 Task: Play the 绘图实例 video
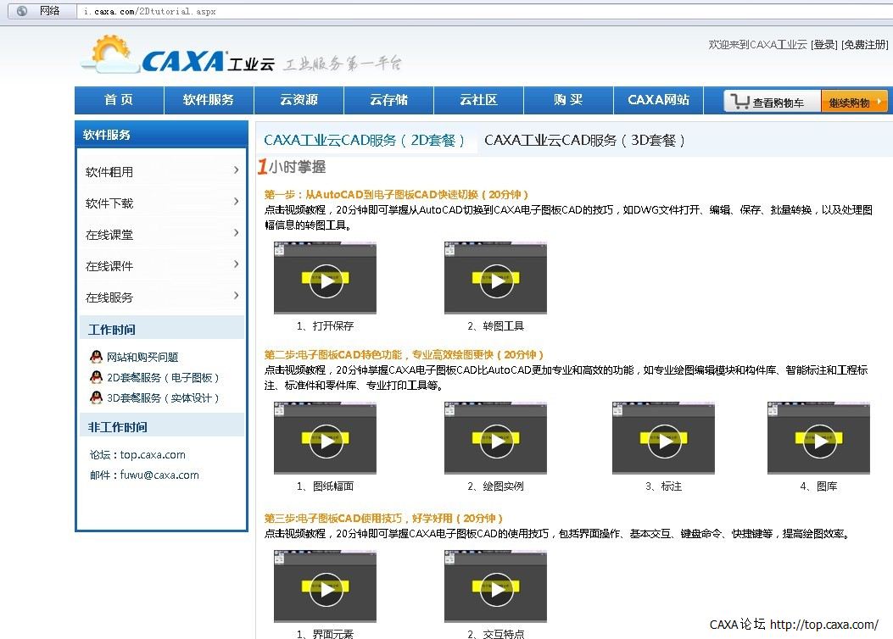pyautogui.click(x=495, y=438)
